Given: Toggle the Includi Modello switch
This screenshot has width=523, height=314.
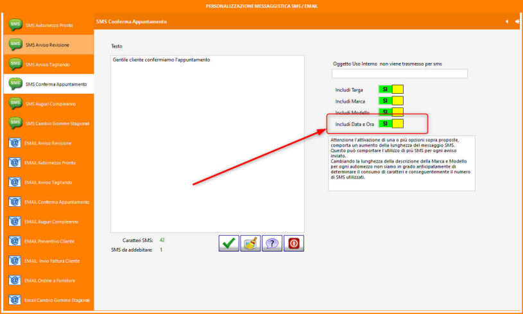Looking at the screenshot, I should tap(391, 112).
